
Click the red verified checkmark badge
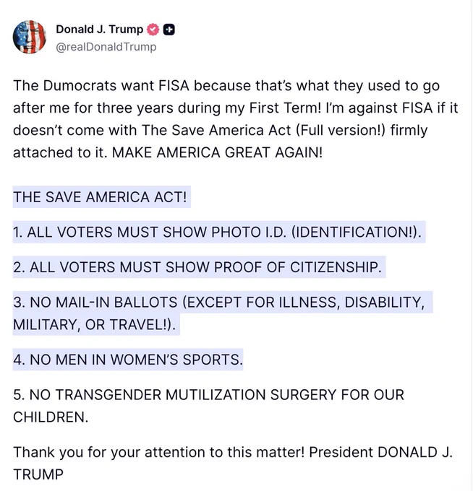tap(153, 30)
